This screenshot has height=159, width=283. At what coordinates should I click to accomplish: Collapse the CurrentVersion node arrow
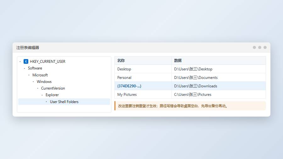[x=37, y=88]
